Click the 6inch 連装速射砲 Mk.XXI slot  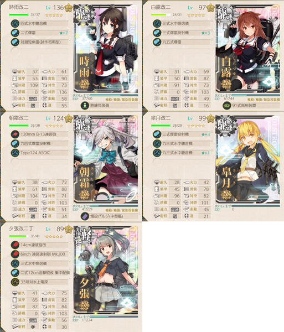(40, 254)
